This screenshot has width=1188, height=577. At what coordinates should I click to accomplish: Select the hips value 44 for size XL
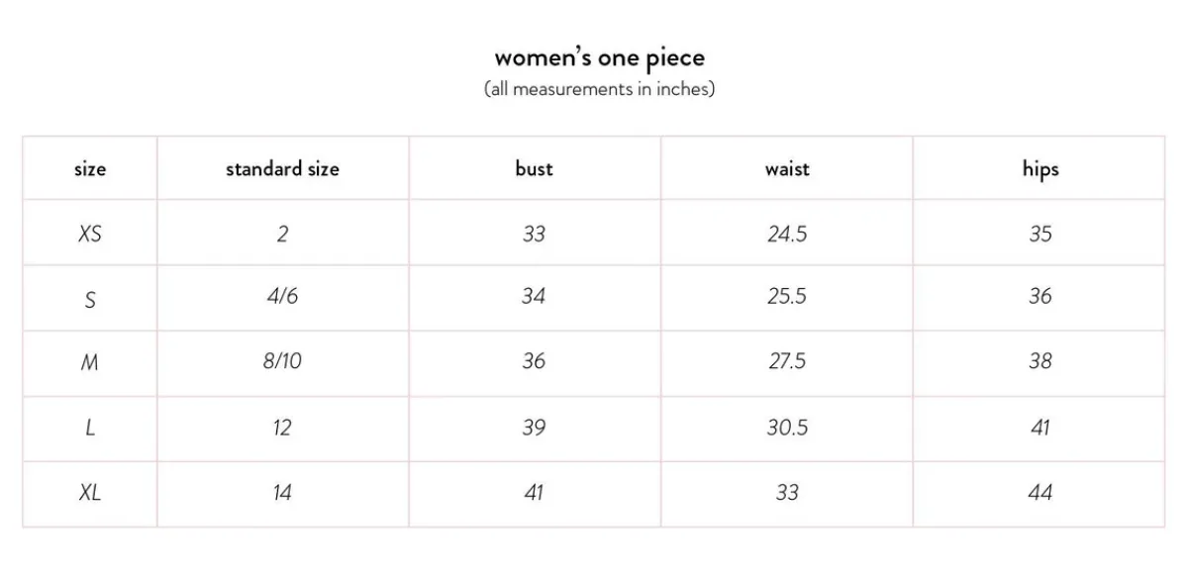pyautogui.click(x=1039, y=493)
